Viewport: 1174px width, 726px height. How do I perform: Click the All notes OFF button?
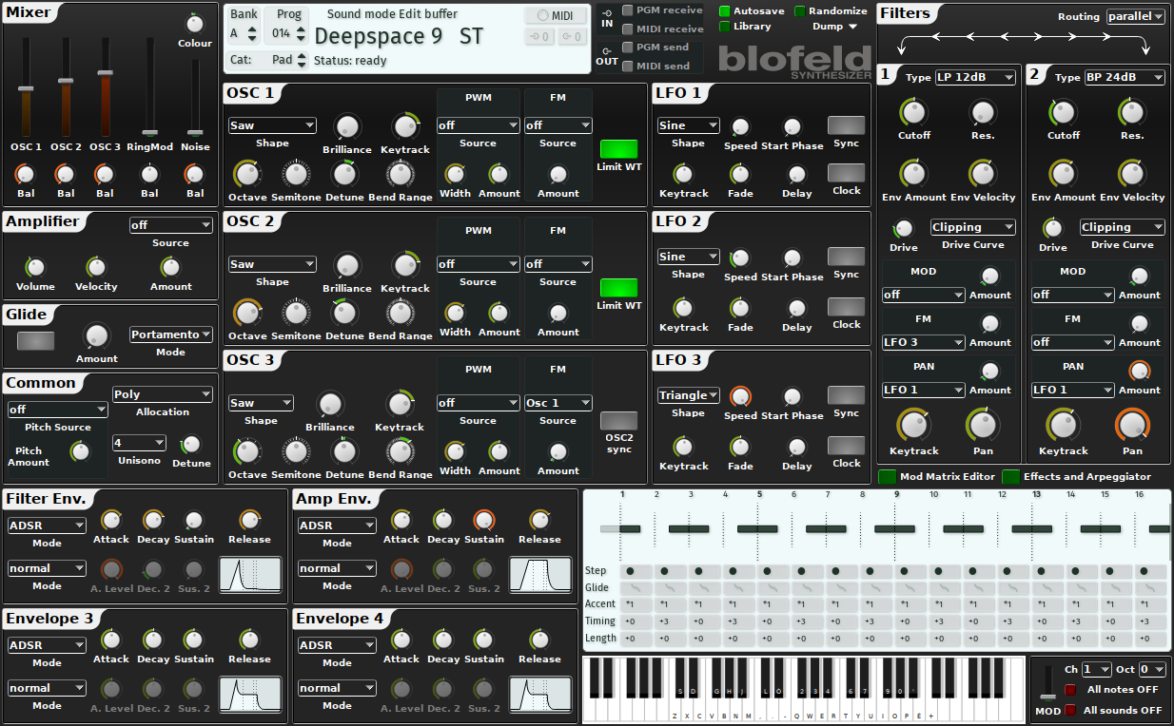point(1111,690)
